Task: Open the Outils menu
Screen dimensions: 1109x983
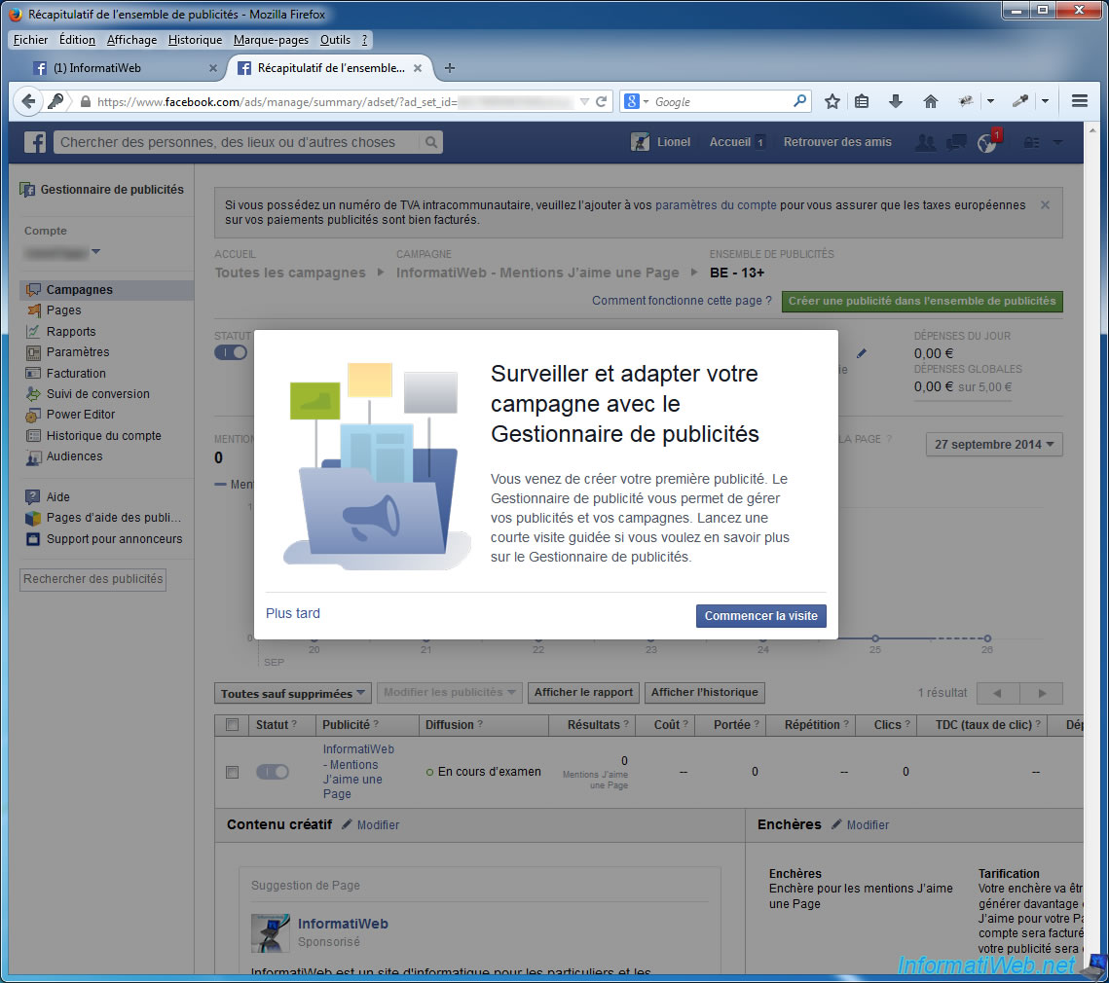Action: (335, 40)
